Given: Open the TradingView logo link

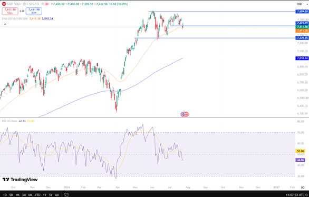Looking at the screenshot, I should click(20, 180).
